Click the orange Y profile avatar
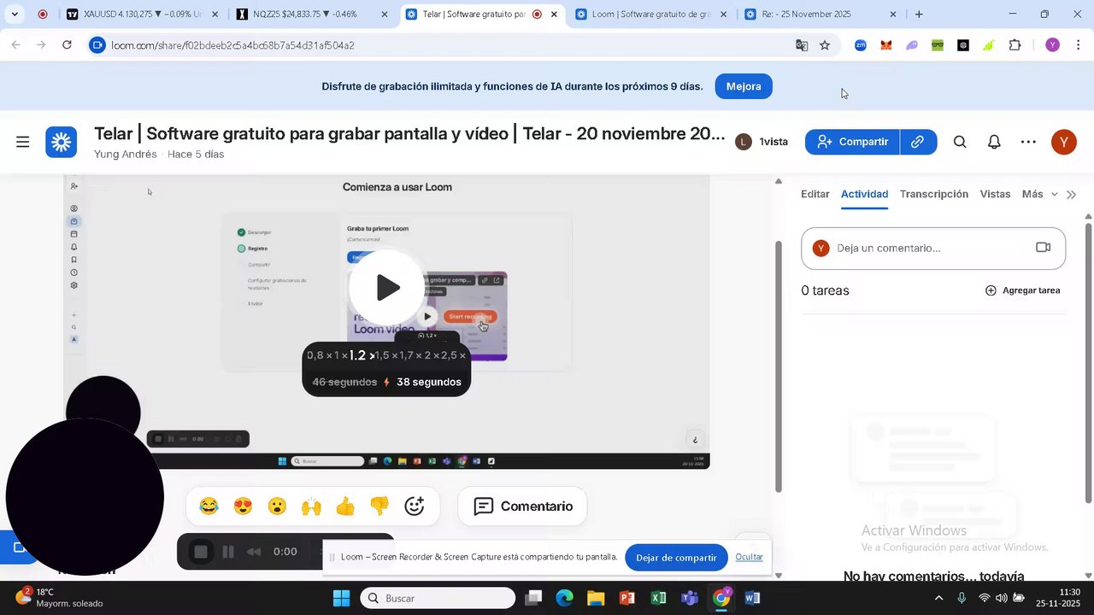Screen dimensions: 1094x615 tap(1063, 142)
